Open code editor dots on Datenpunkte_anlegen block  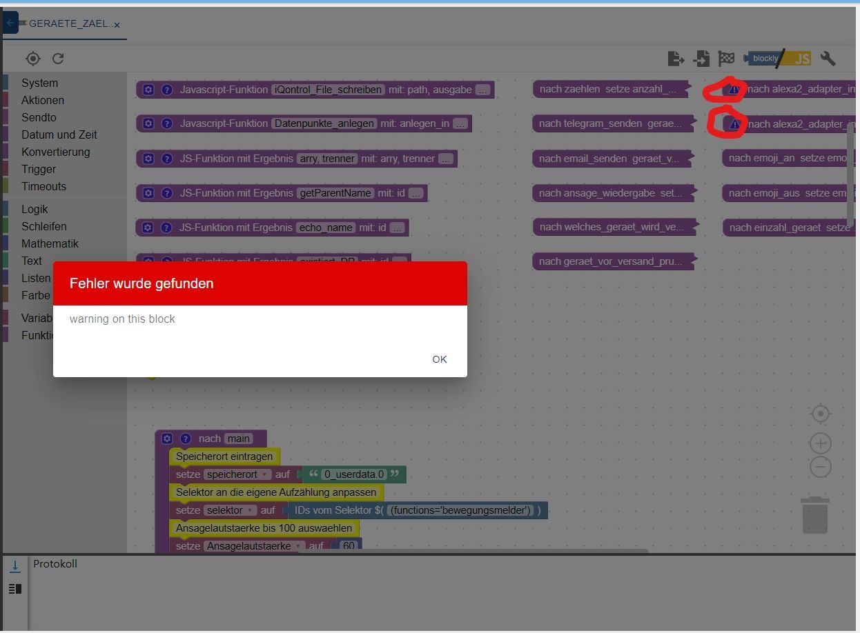click(x=460, y=123)
